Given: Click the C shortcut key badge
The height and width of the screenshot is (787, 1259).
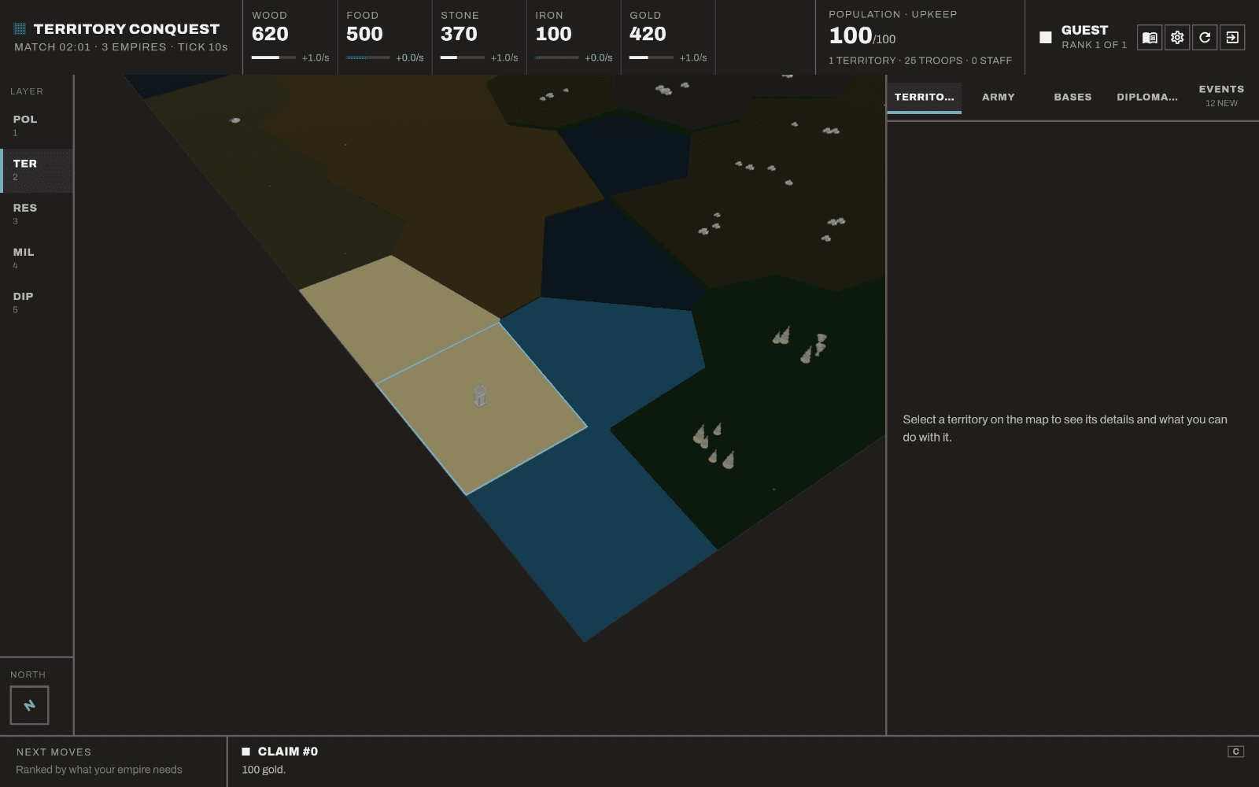Looking at the screenshot, I should 1235,752.
